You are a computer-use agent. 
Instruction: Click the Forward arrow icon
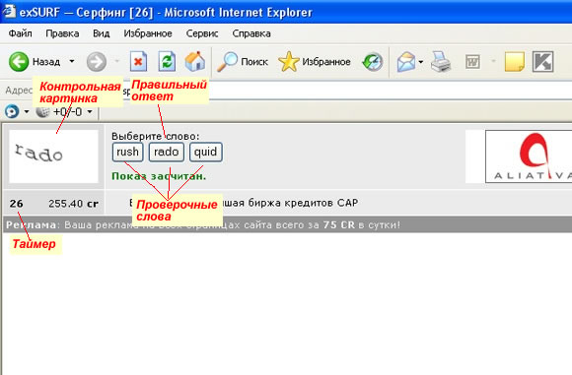(x=97, y=62)
